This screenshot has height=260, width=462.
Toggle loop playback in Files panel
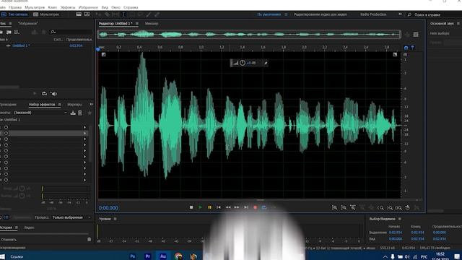44,93
